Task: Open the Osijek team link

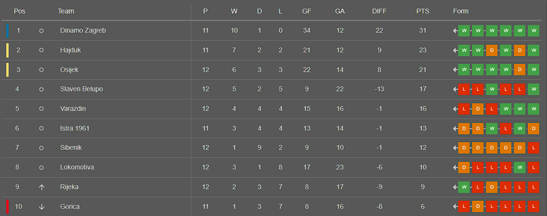Action: point(69,70)
